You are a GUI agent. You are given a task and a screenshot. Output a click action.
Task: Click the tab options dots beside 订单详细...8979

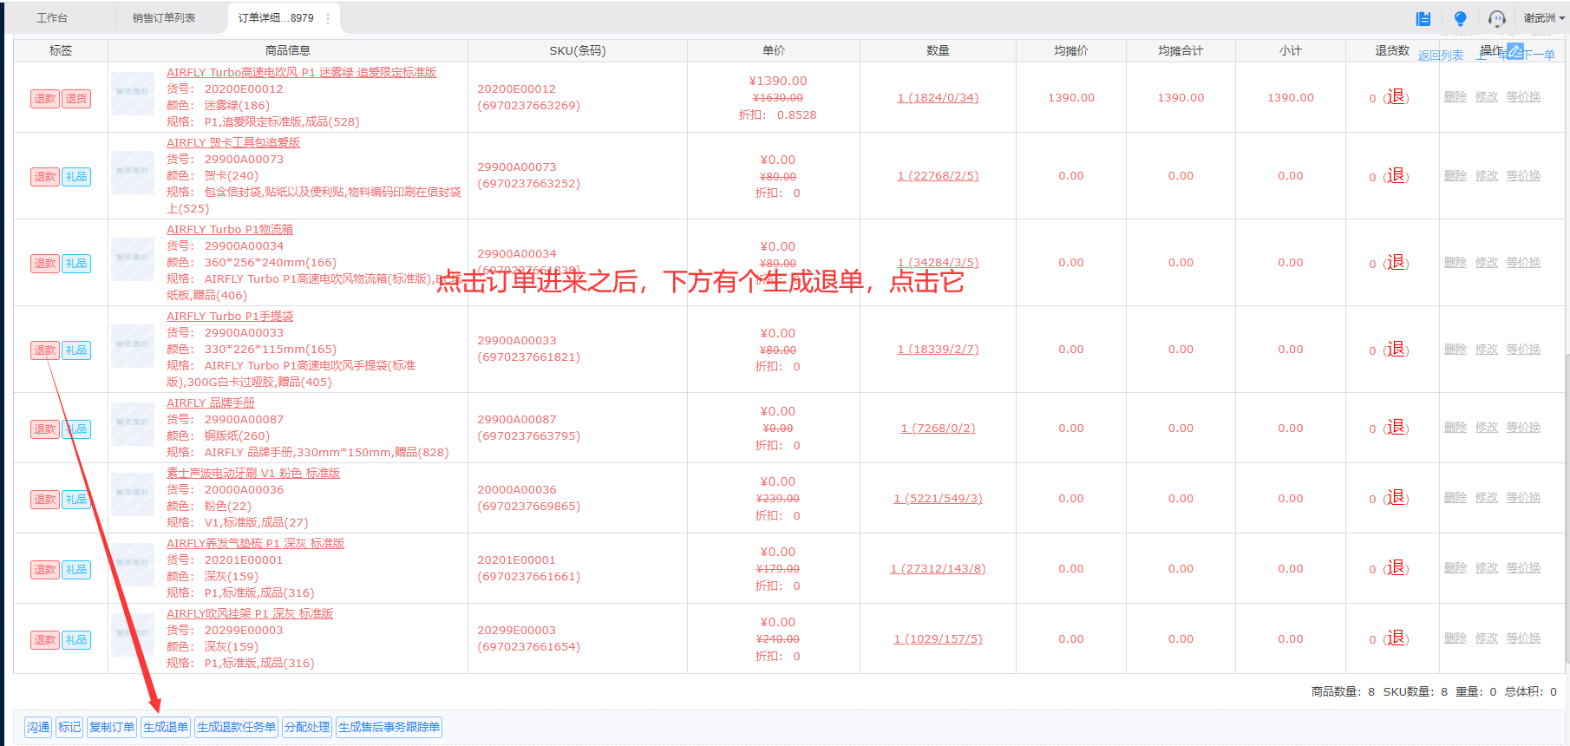[x=328, y=18]
